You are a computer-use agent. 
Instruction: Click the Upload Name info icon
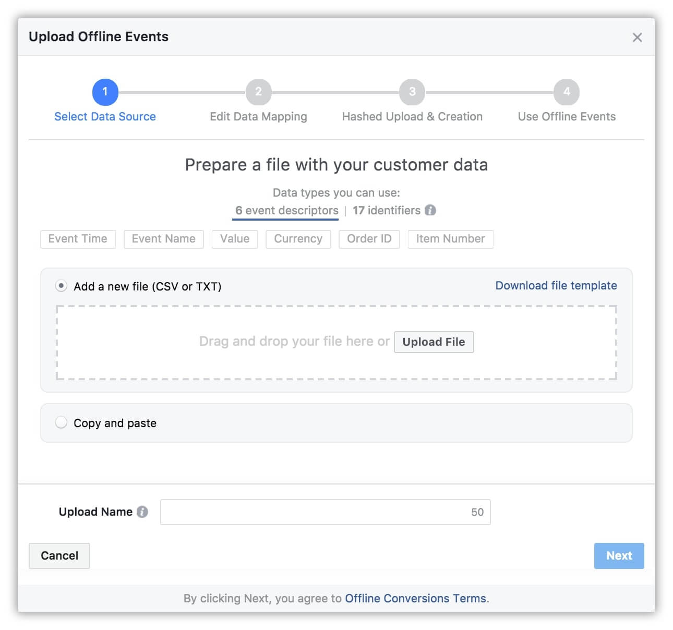pyautogui.click(x=142, y=512)
